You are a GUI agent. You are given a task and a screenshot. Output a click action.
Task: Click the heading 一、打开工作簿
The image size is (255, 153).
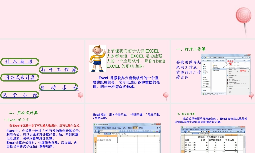point(191,49)
